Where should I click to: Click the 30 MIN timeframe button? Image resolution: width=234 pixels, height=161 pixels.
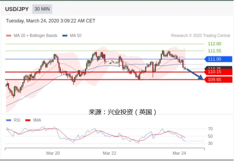[x=42, y=9]
